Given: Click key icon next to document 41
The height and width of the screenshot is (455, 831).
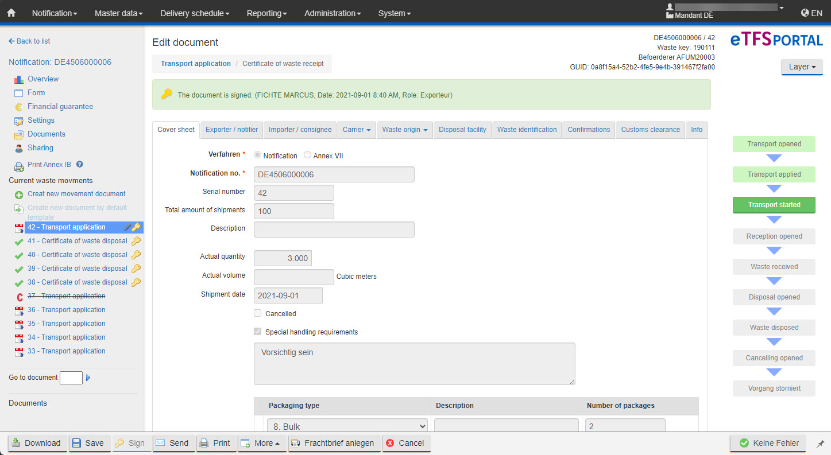Looking at the screenshot, I should click(x=136, y=241).
